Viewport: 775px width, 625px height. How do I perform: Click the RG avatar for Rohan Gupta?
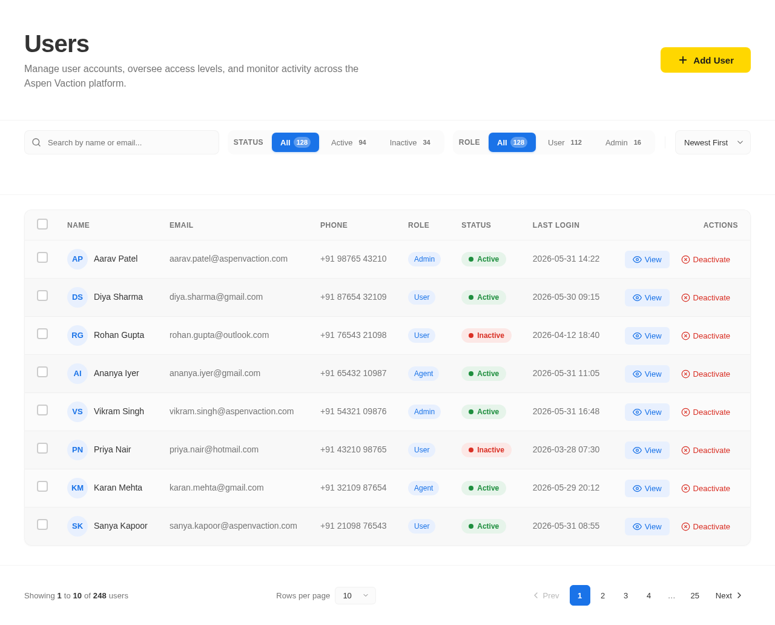click(77, 336)
